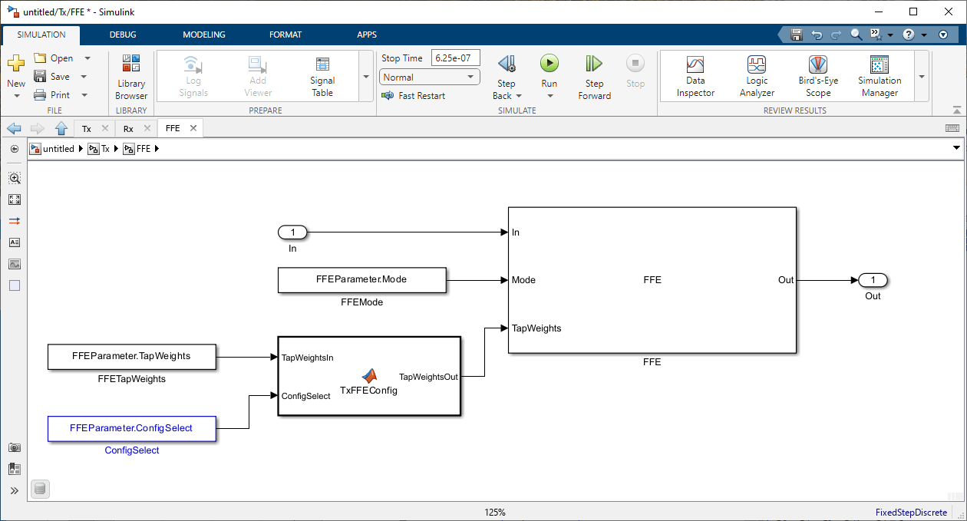The image size is (967, 521).
Task: Click the quick access Save icon
Action: pos(797,35)
